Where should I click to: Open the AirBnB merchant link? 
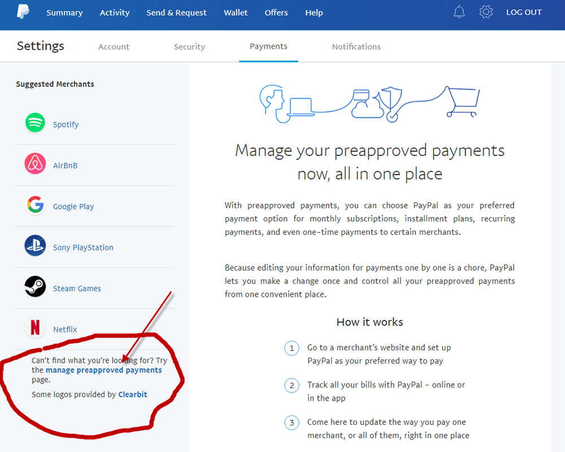coord(65,166)
